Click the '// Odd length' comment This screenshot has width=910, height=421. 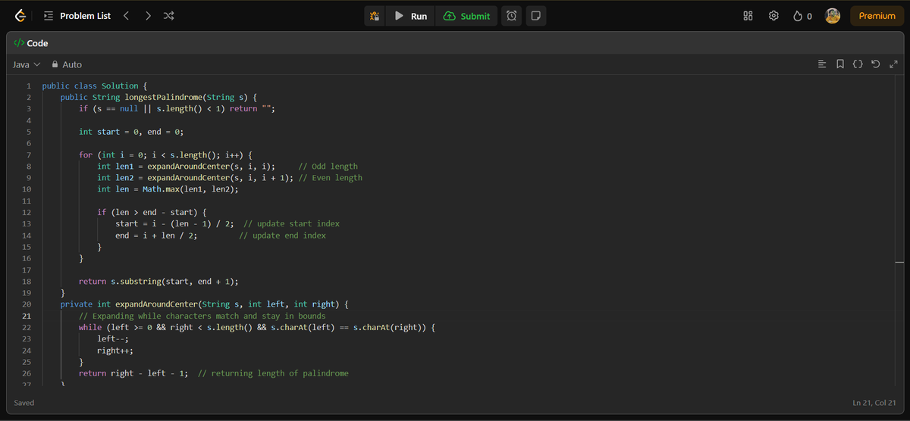tap(328, 167)
